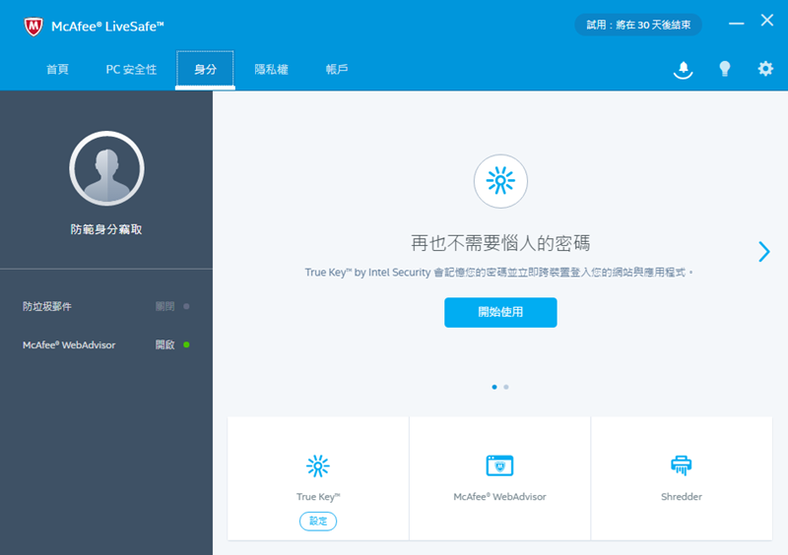Image resolution: width=788 pixels, height=555 pixels.
Task: Click the Shredder tile label
Action: click(682, 497)
